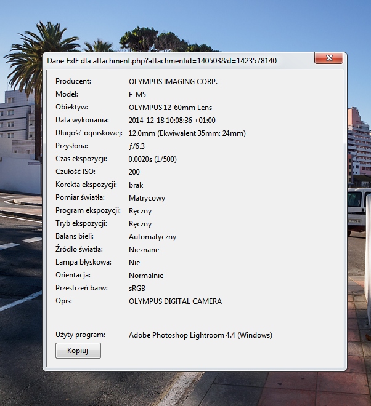
Task: Click the Lampa błyskowa 'Nie' value
Action: pyautogui.click(x=134, y=263)
